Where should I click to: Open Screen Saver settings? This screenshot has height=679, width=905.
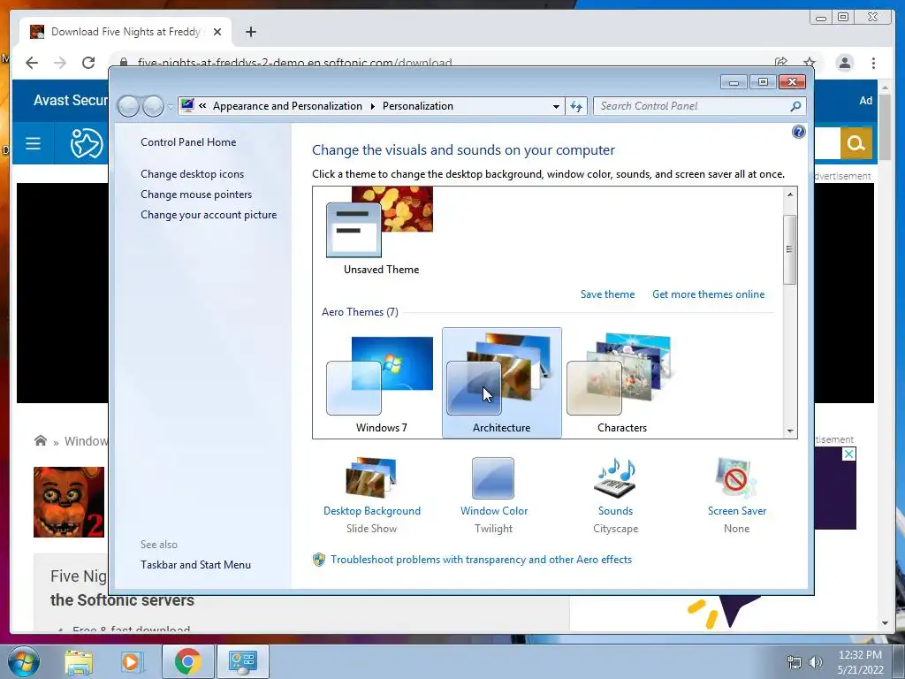[736, 495]
